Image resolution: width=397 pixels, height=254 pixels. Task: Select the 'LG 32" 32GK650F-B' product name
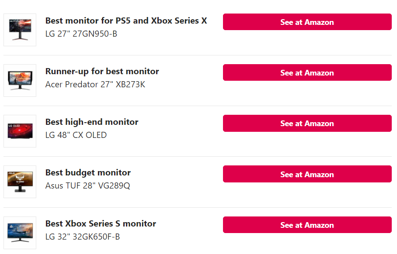(x=83, y=237)
